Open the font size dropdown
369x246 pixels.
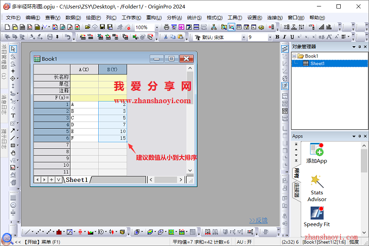tap(270, 37)
